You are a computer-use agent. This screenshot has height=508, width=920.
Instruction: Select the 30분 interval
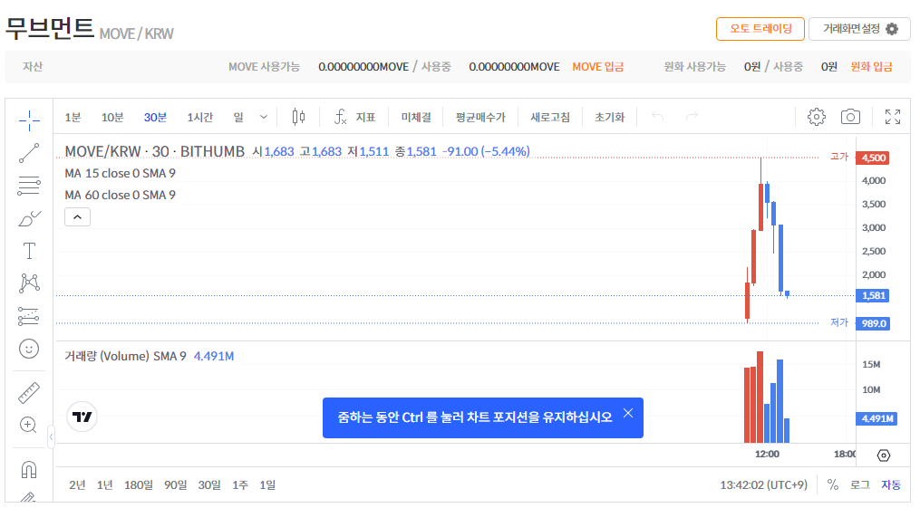click(155, 117)
